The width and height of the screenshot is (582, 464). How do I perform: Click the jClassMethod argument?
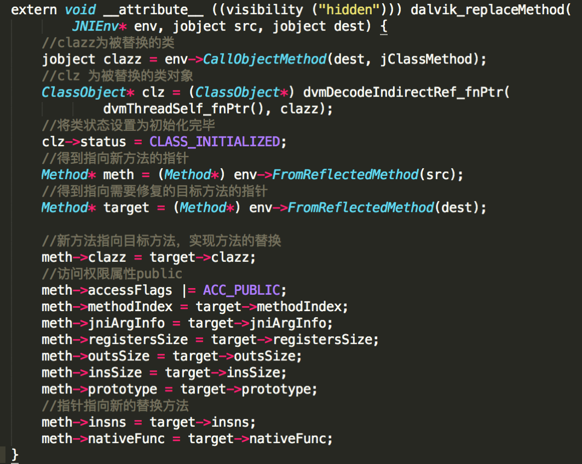[x=426, y=59]
